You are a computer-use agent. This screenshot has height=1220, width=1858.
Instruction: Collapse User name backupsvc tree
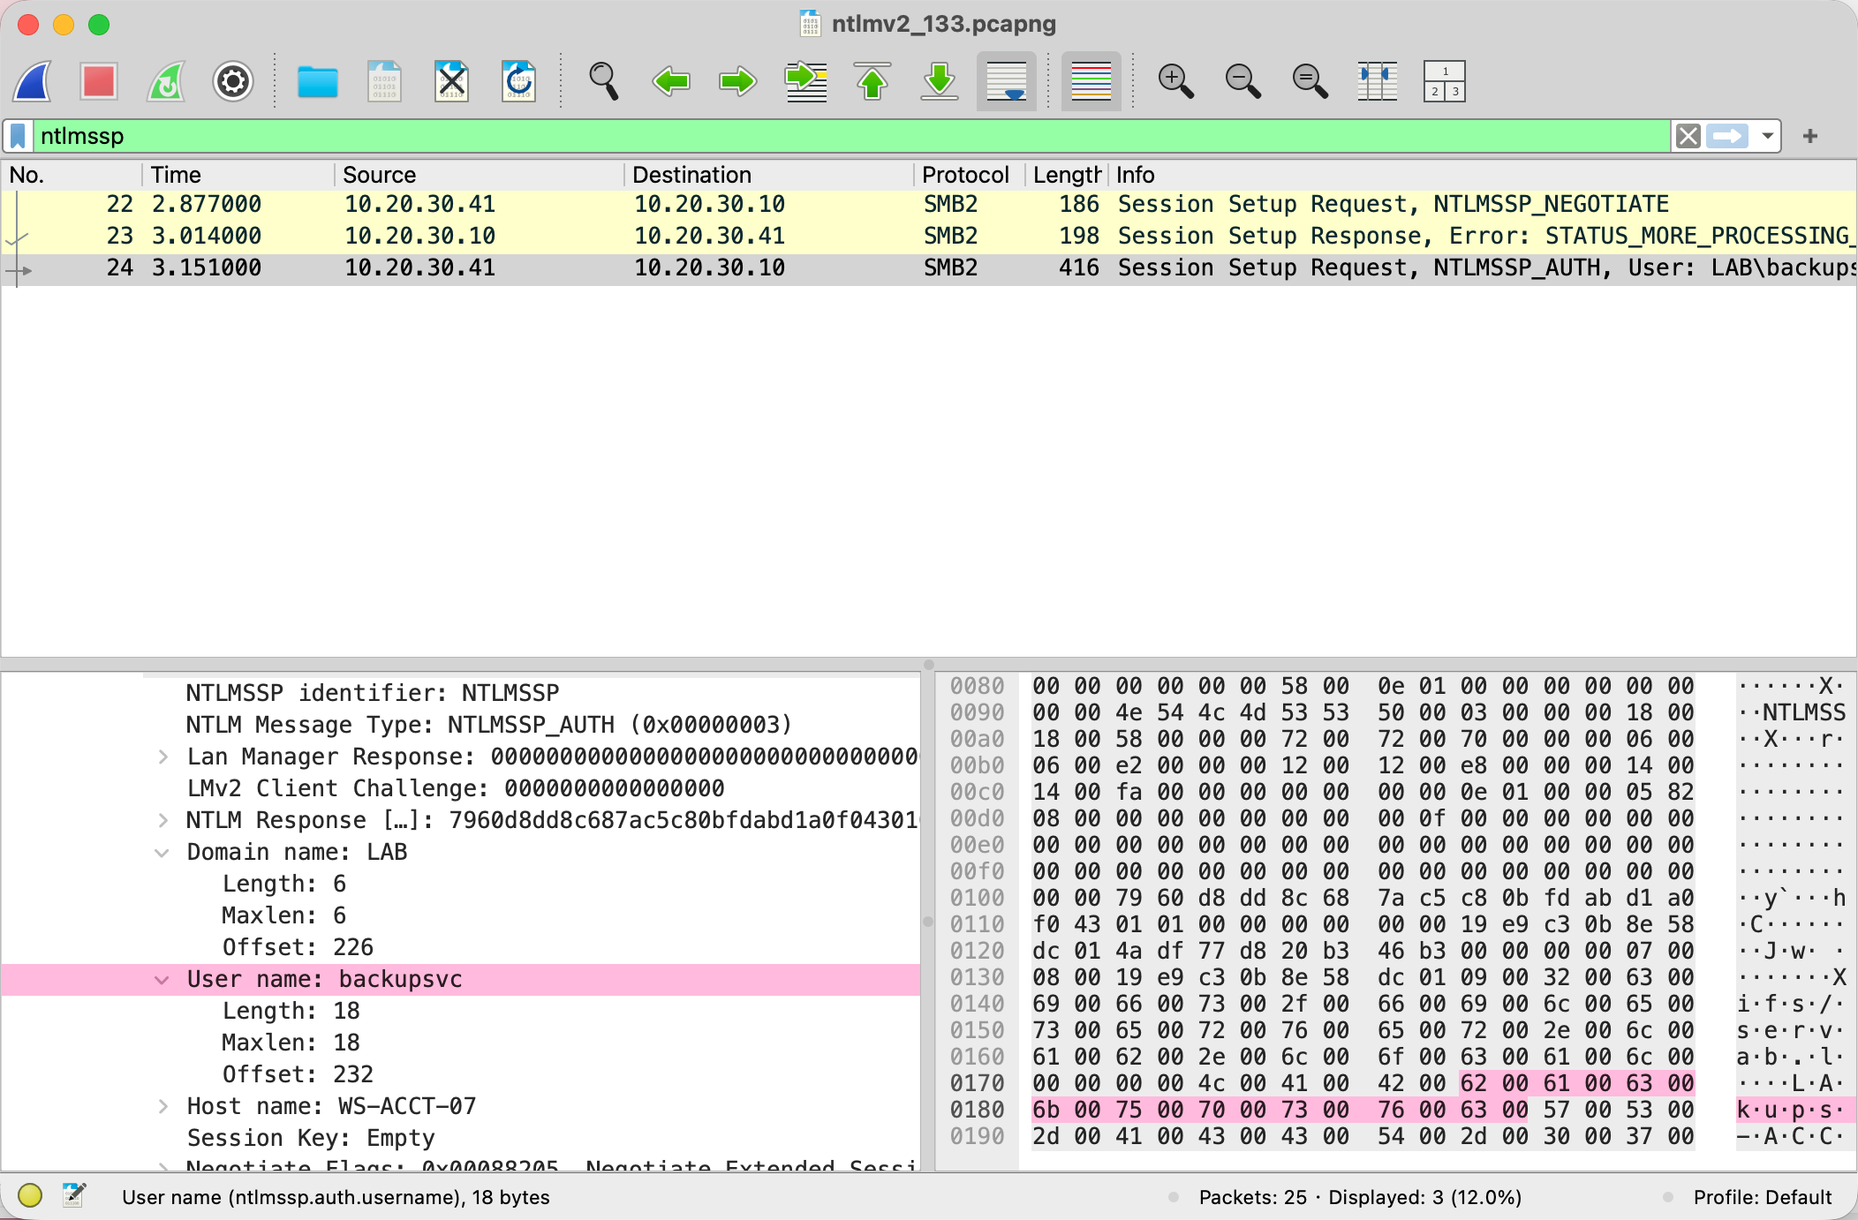(162, 980)
